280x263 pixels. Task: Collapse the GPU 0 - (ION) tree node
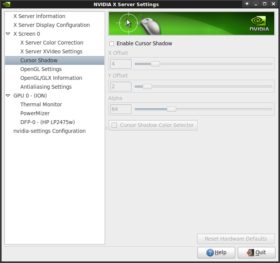coord(8,96)
